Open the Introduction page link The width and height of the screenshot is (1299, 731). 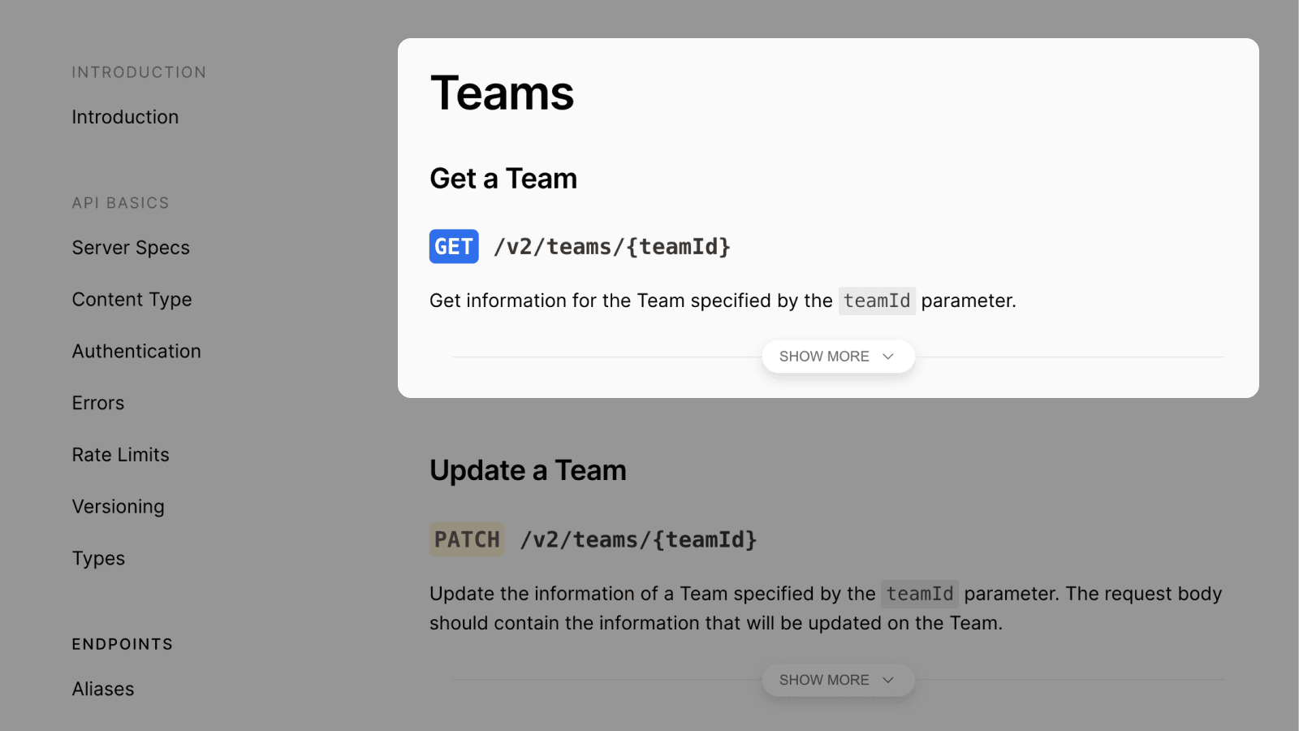125,117
